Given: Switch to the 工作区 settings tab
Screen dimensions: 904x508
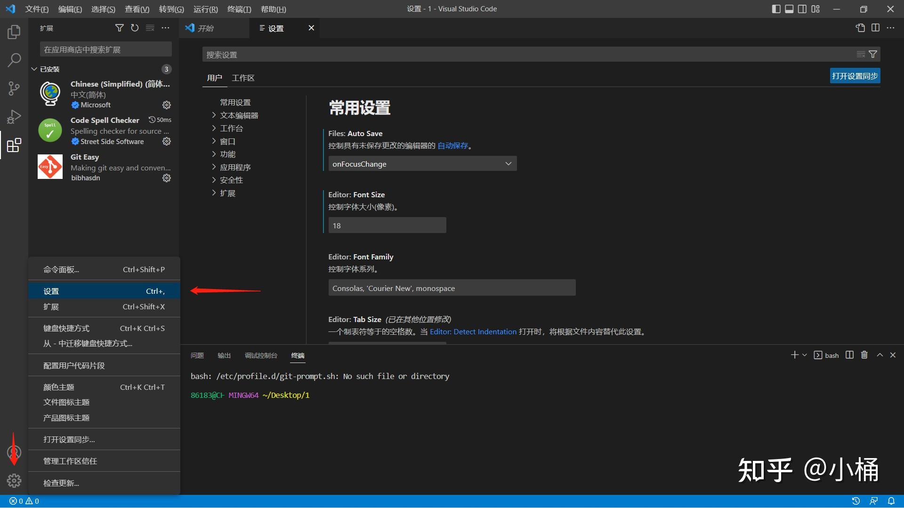Looking at the screenshot, I should pos(243,77).
